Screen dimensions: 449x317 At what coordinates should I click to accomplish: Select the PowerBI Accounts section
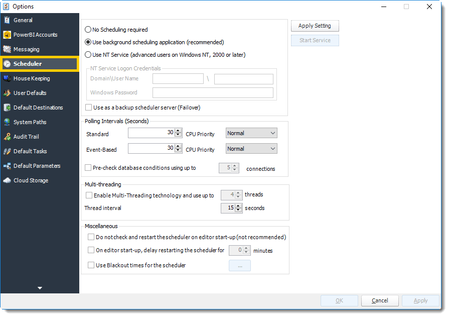click(35, 35)
